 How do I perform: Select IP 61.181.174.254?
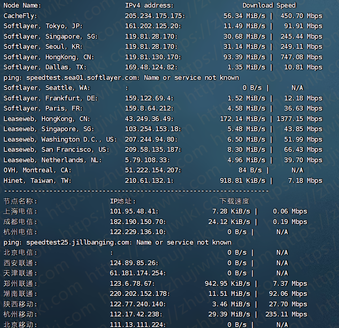point(138,273)
